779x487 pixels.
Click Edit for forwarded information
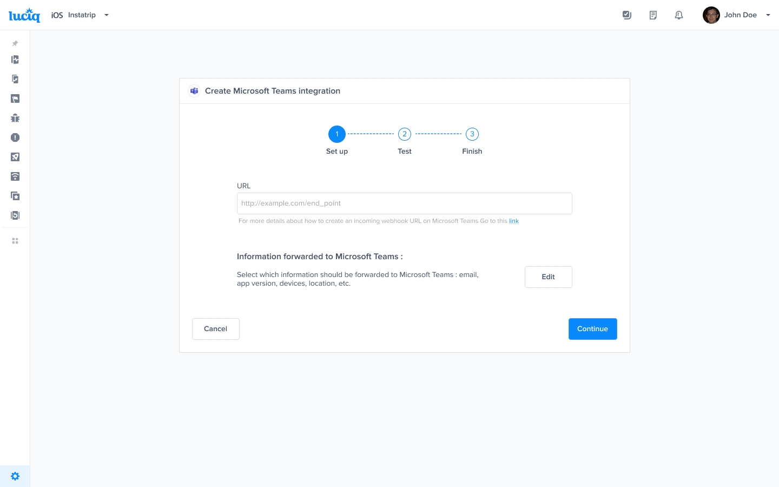tap(548, 277)
